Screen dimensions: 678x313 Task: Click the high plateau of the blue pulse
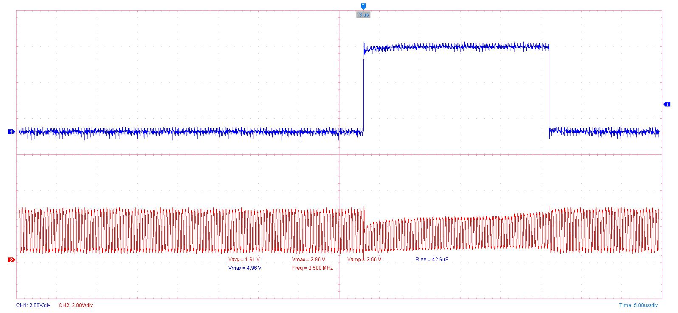click(x=457, y=47)
